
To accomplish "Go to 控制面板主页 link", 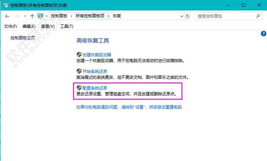I will (23, 38).
